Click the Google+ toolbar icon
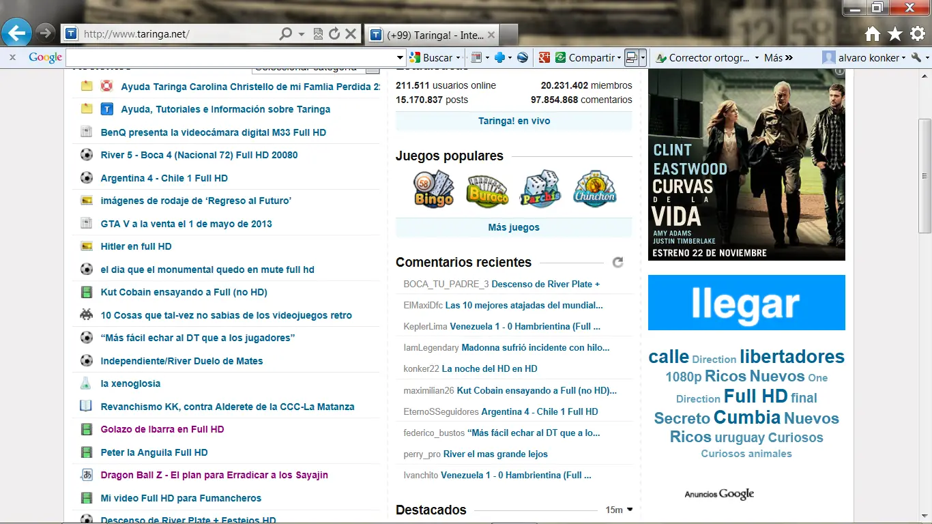This screenshot has height=524, width=932. coord(544,58)
